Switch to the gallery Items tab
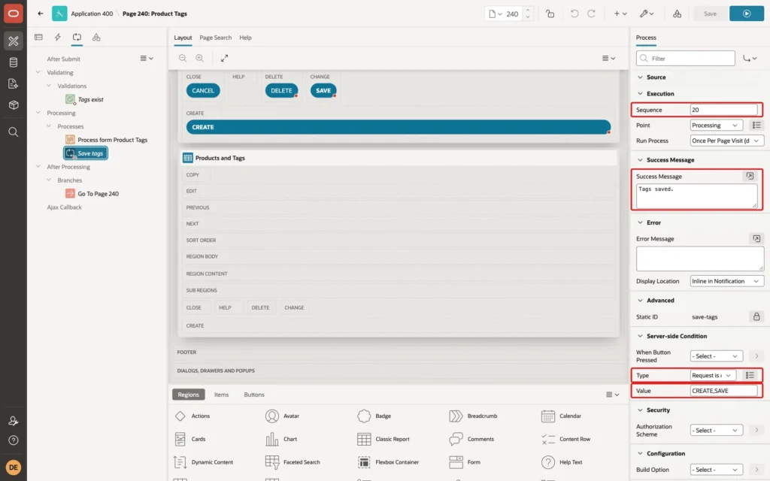Image resolution: width=770 pixels, height=481 pixels. click(221, 394)
